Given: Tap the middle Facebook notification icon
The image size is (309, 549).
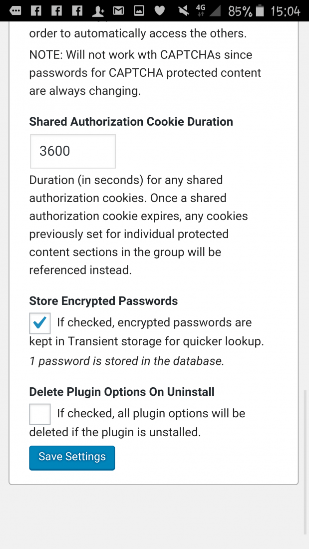Looking at the screenshot, I should pyautogui.click(x=57, y=11).
